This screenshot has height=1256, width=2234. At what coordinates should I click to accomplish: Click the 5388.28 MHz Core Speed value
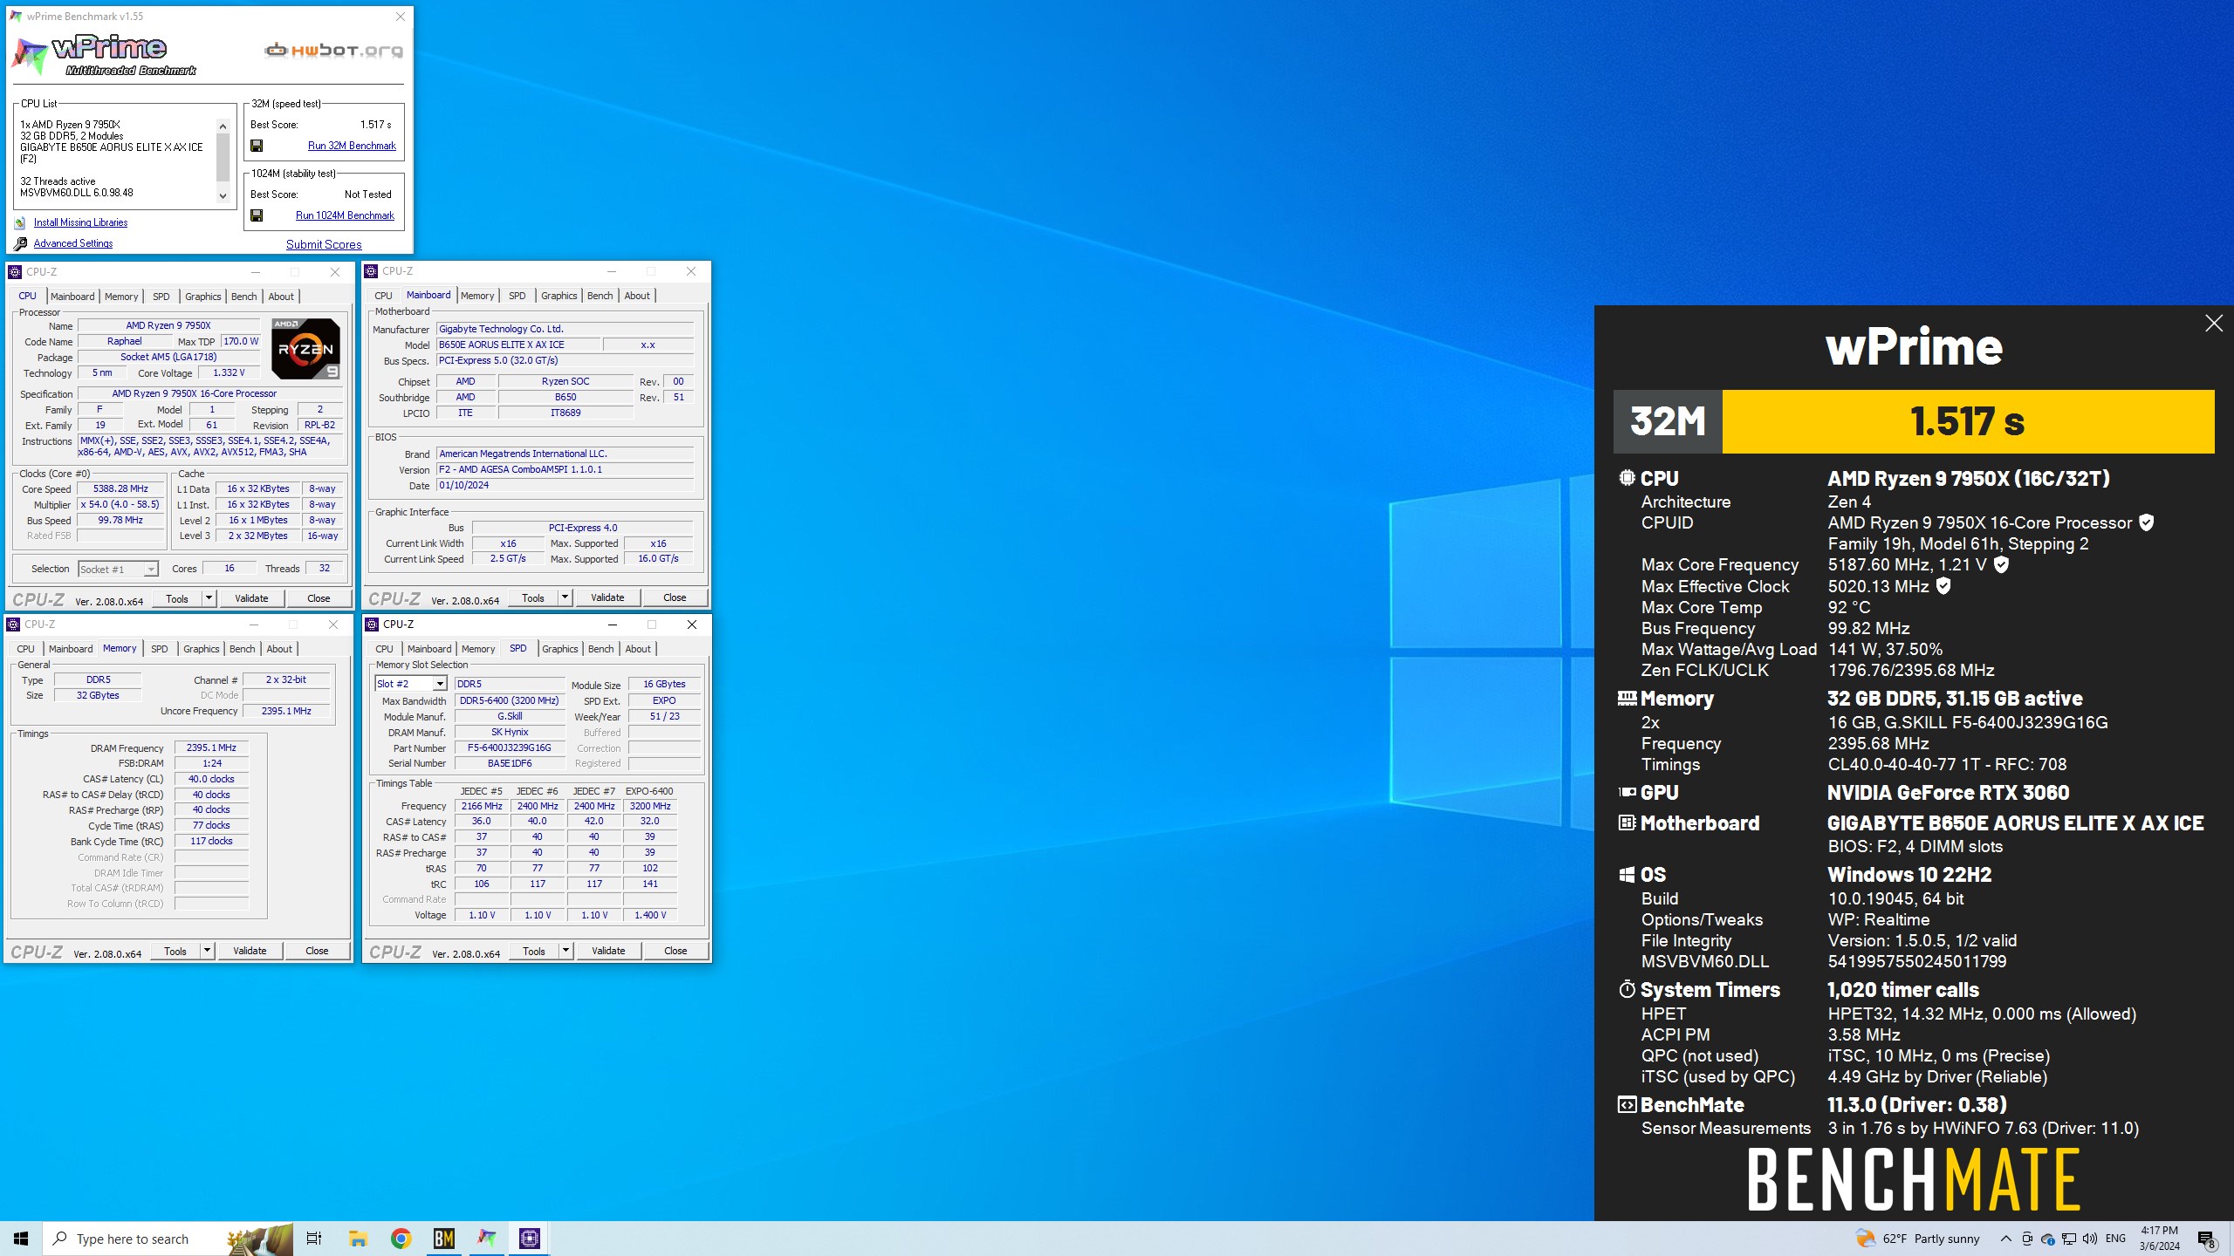coord(121,489)
